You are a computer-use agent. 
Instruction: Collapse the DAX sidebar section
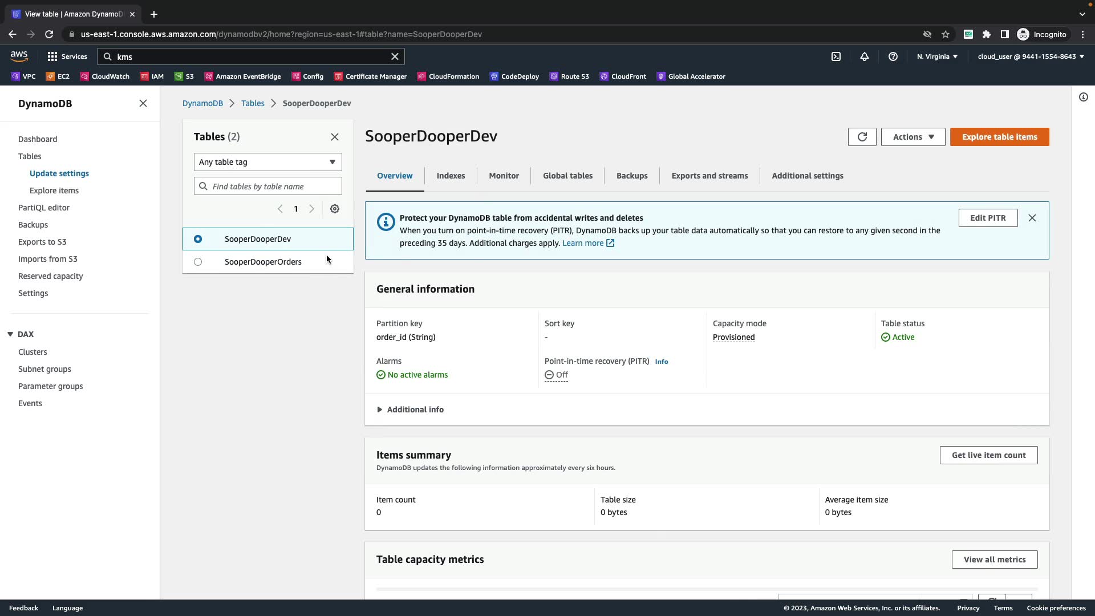pyautogui.click(x=10, y=334)
